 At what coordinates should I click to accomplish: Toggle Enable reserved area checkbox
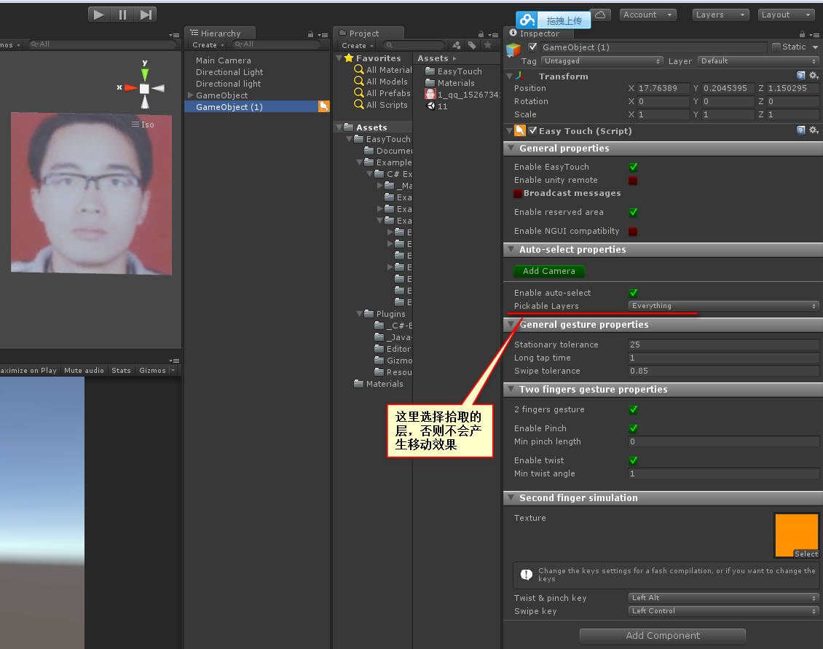pyautogui.click(x=633, y=212)
